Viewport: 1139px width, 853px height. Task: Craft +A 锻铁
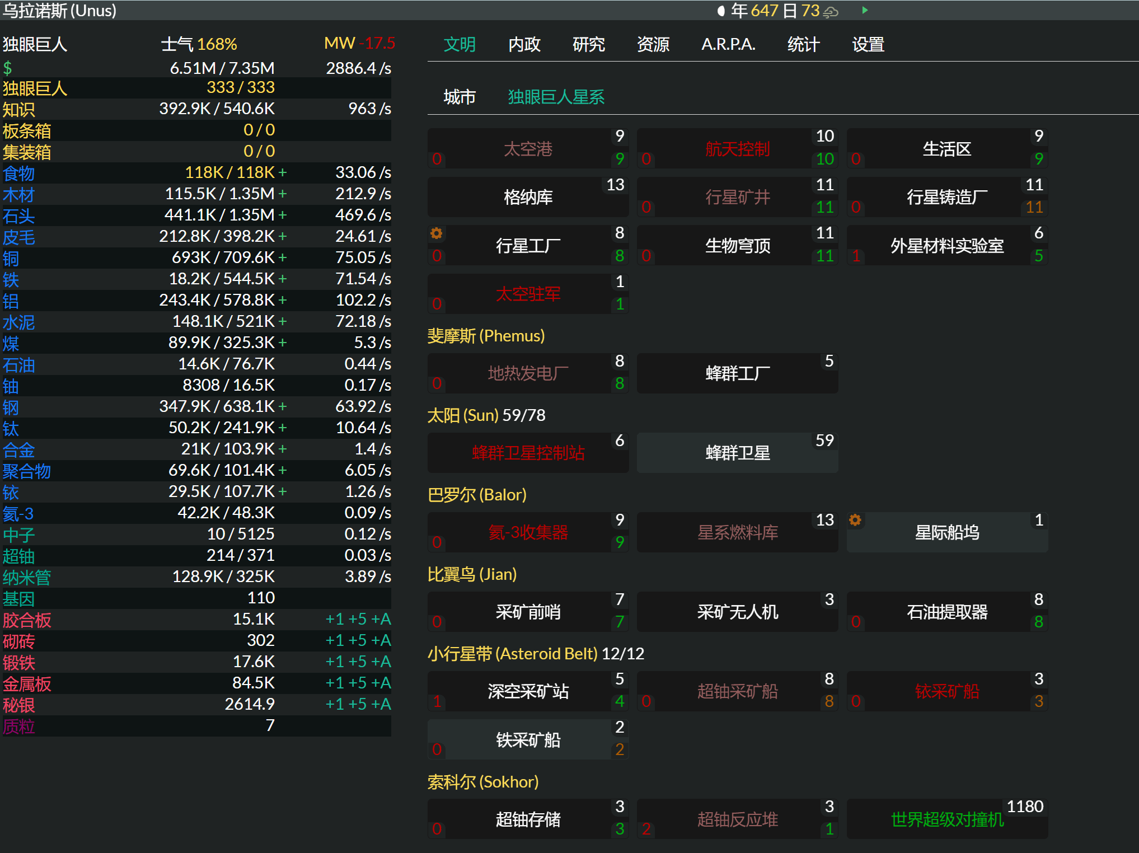(x=381, y=662)
